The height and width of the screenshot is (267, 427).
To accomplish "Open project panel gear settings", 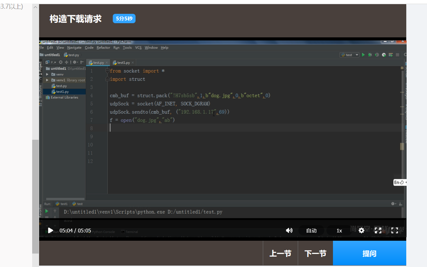I will pyautogui.click(x=75, y=63).
